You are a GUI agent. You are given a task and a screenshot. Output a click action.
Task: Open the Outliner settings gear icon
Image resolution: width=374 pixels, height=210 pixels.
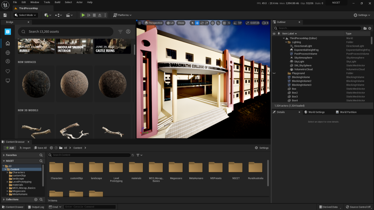coord(370,28)
